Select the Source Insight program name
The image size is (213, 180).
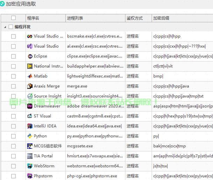click(48, 96)
